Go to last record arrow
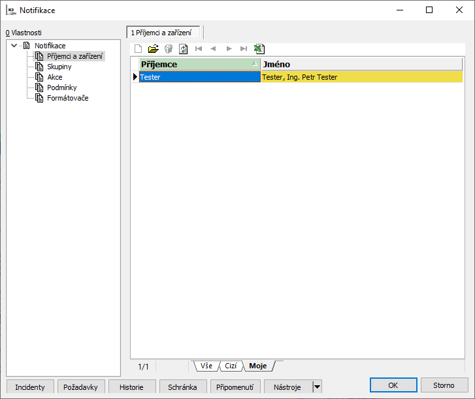 [244, 49]
